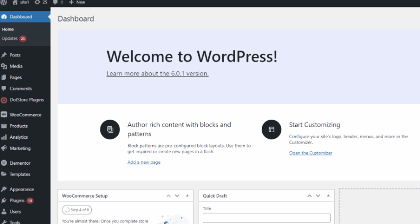The image size is (420, 224).
Task: Move Quick Draft widget up
Action: click(309, 196)
